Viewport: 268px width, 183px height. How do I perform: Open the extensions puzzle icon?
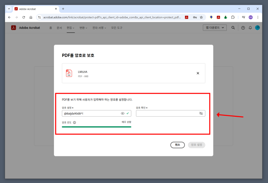(233, 17)
